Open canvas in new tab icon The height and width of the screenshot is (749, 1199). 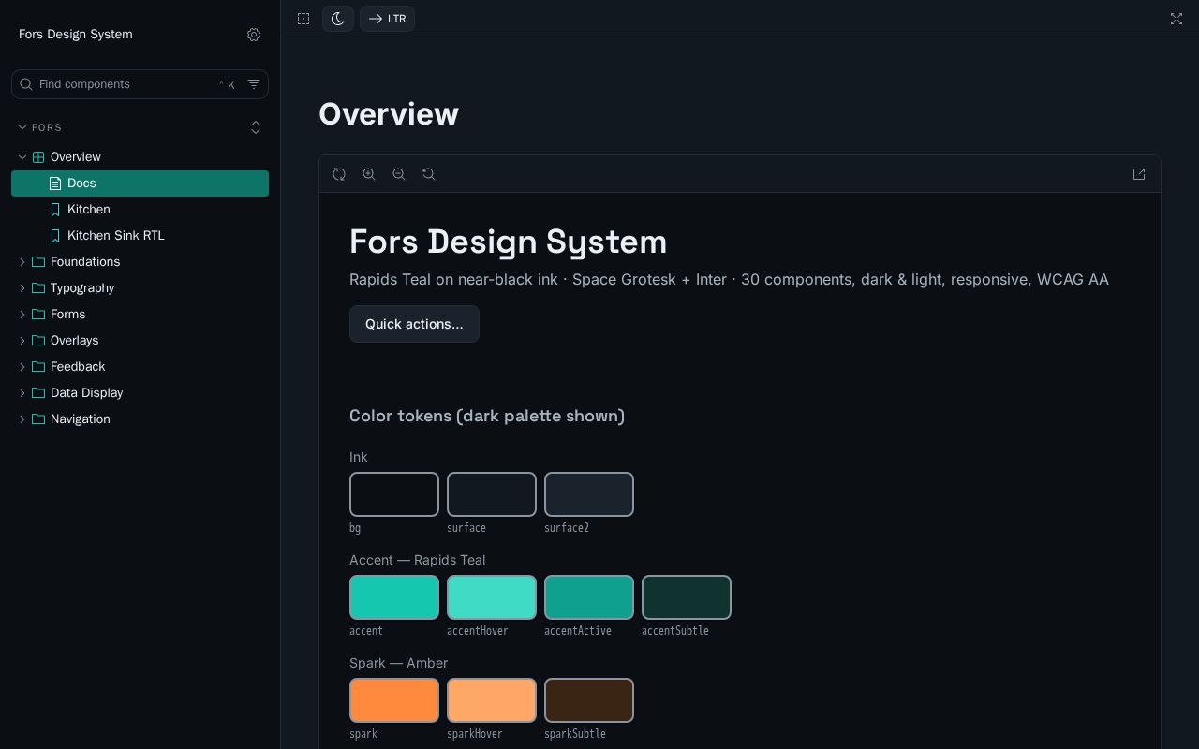coord(1139,174)
